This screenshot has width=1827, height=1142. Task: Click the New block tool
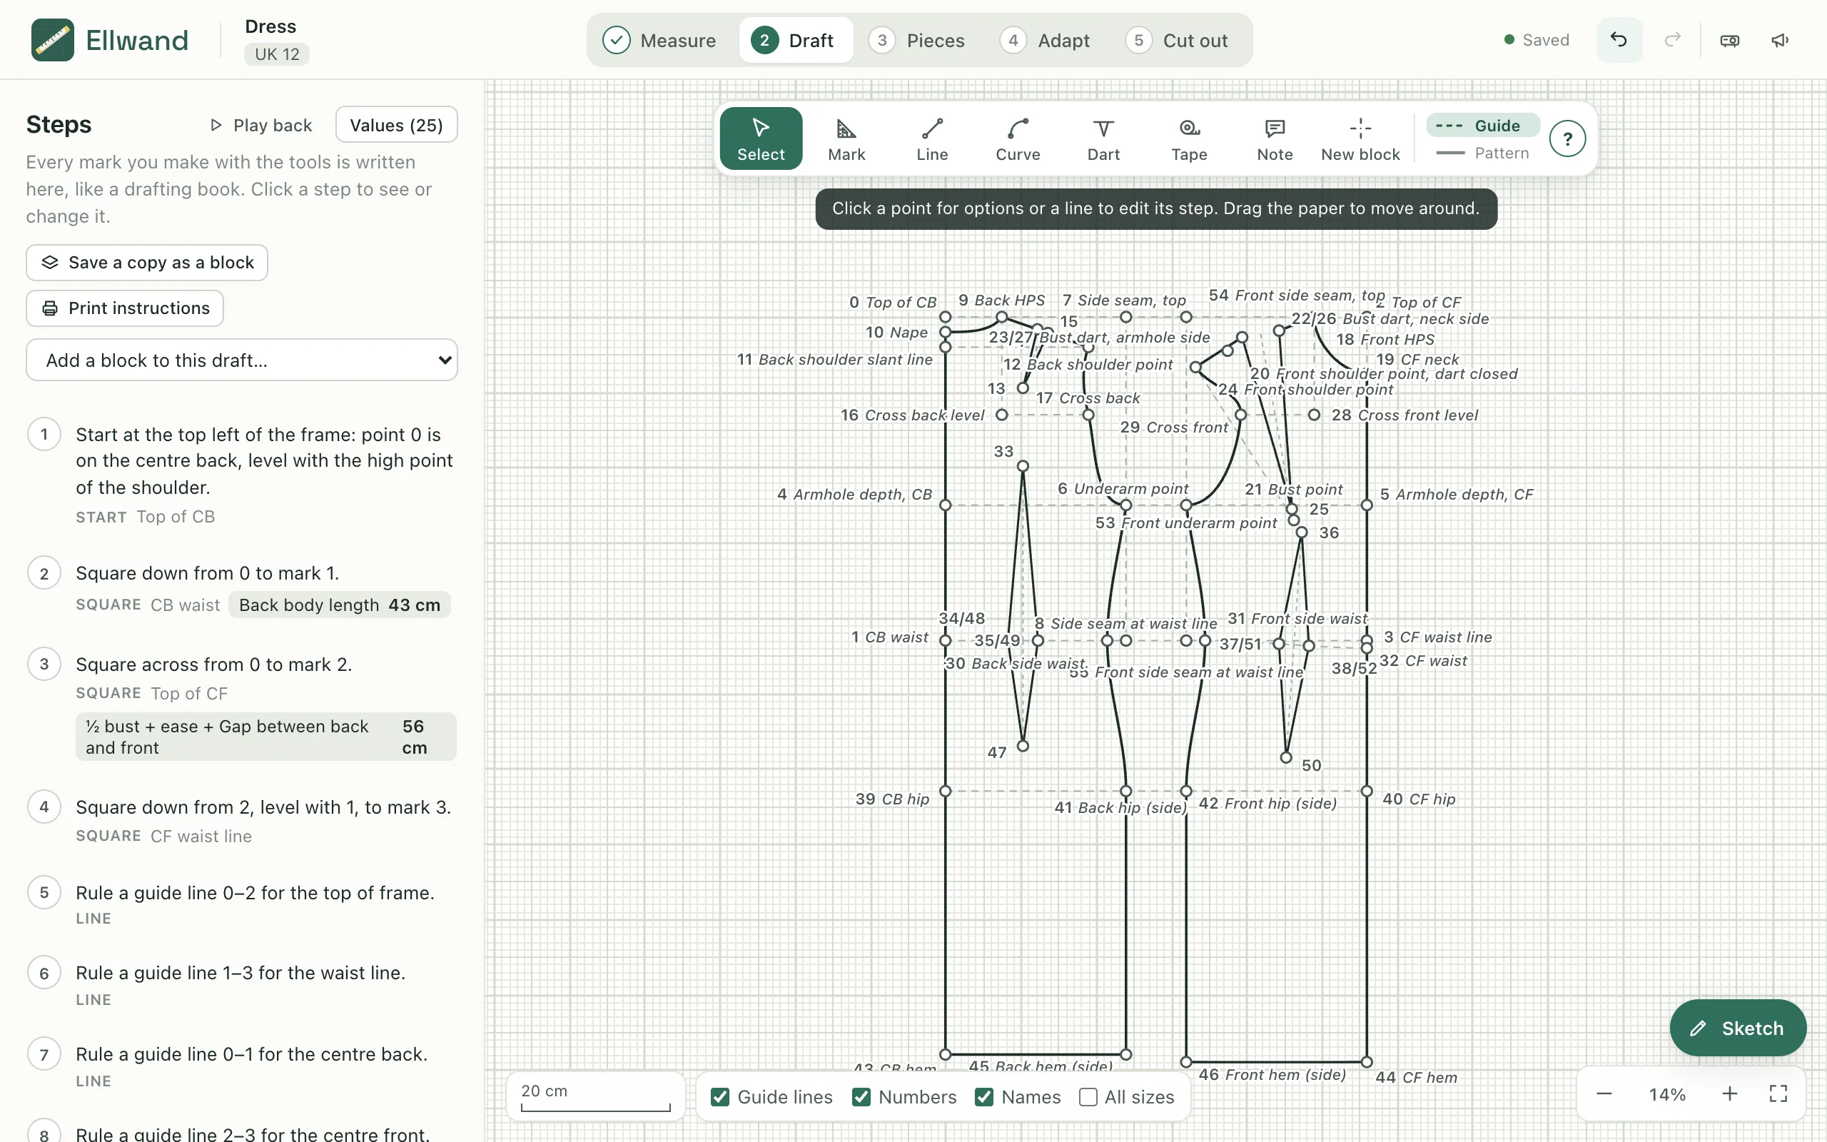[1360, 139]
